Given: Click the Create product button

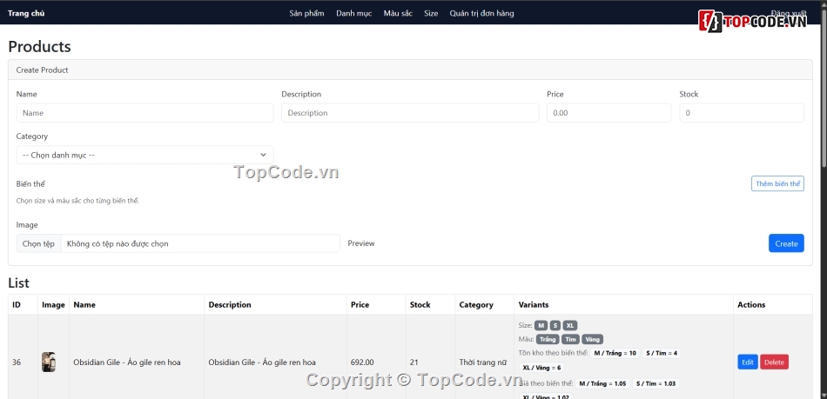Looking at the screenshot, I should tap(786, 243).
